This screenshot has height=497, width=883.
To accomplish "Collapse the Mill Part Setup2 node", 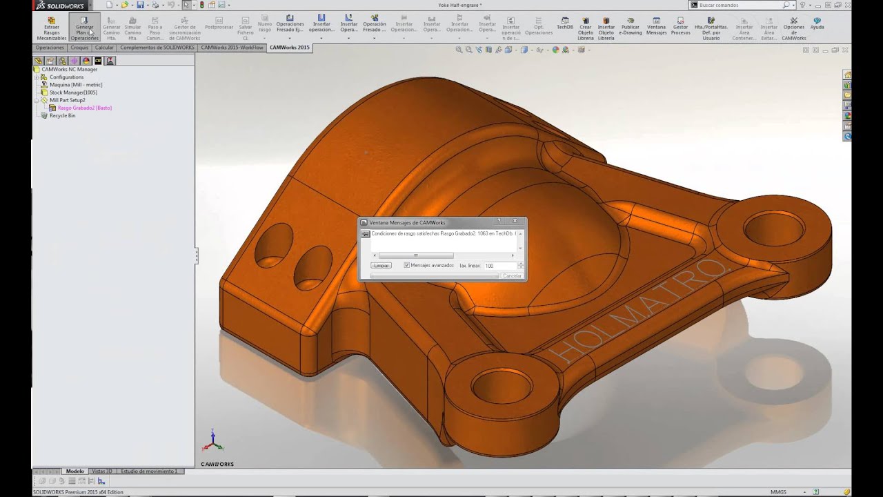I will click(x=37, y=100).
